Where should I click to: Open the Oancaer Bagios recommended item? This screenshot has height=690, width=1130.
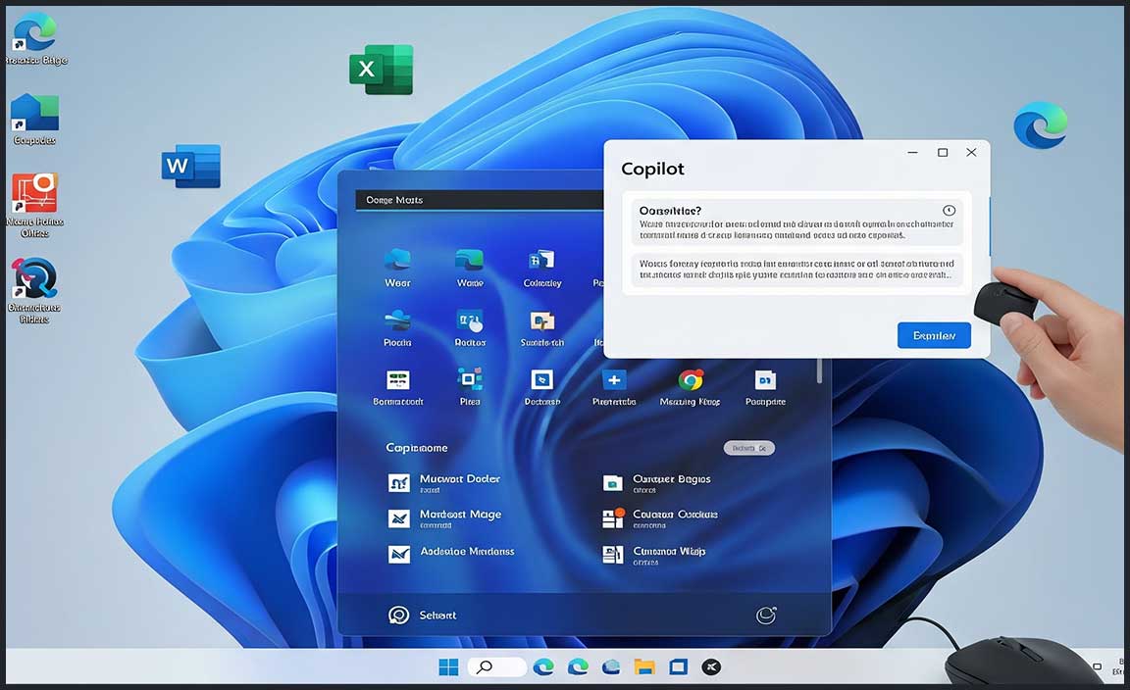pos(656,482)
